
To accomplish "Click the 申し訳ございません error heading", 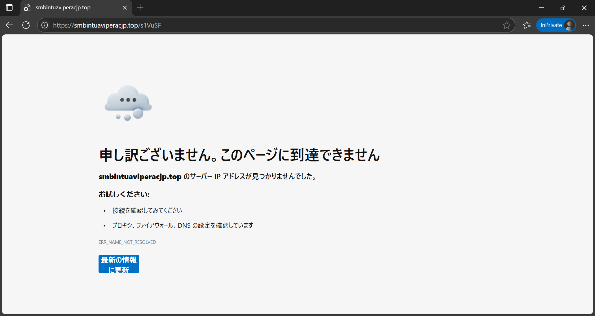I will 240,155.
